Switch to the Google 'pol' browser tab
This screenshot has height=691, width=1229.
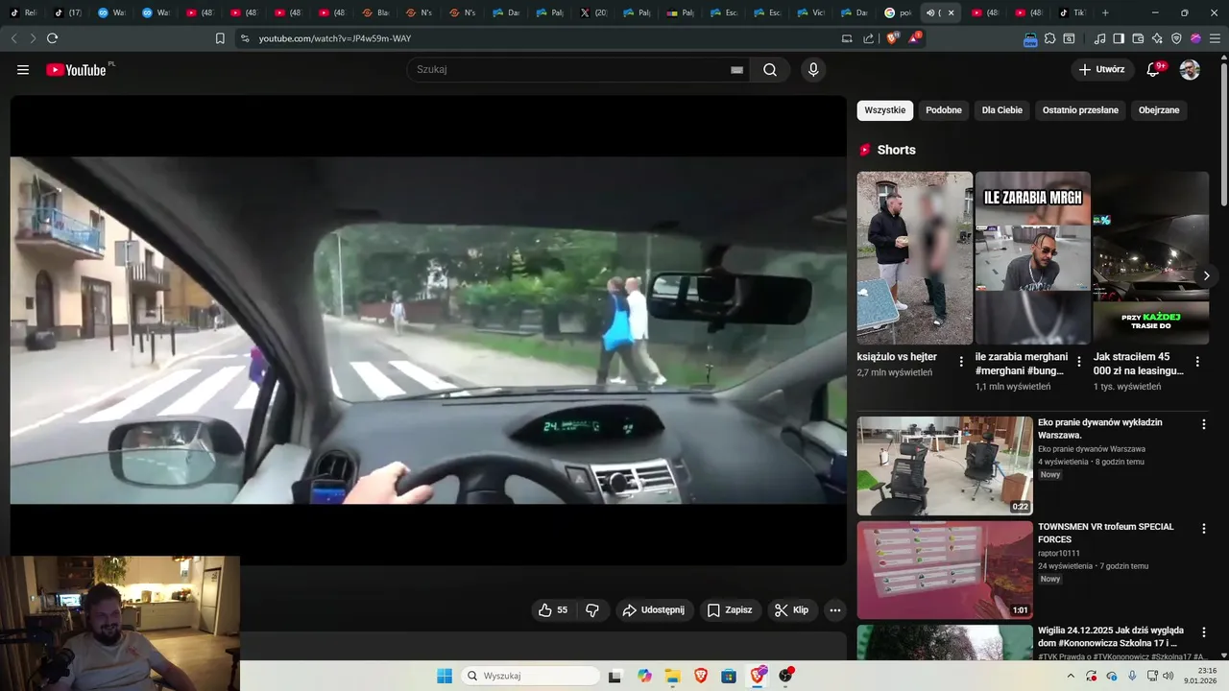(x=898, y=12)
